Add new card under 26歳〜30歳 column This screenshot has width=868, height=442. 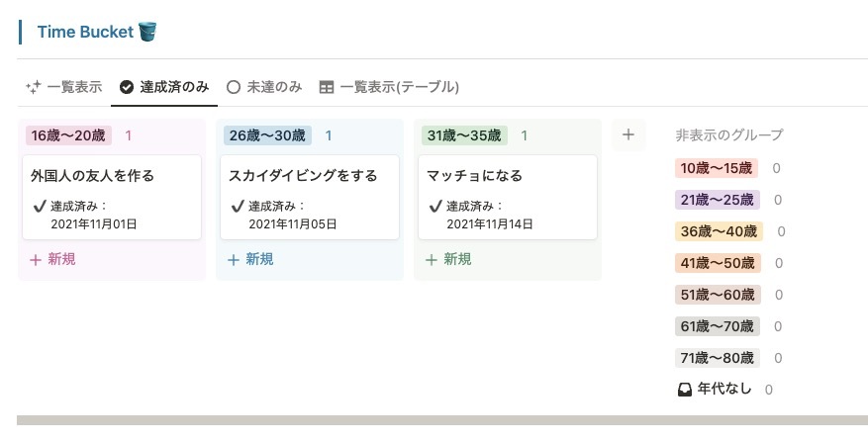point(250,259)
